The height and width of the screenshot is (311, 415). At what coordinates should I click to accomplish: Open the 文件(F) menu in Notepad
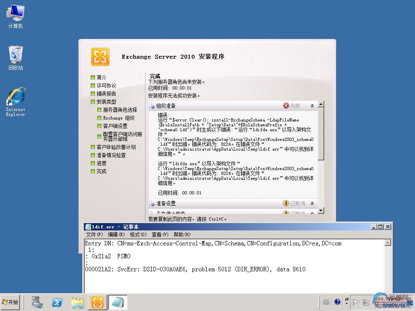(x=94, y=234)
